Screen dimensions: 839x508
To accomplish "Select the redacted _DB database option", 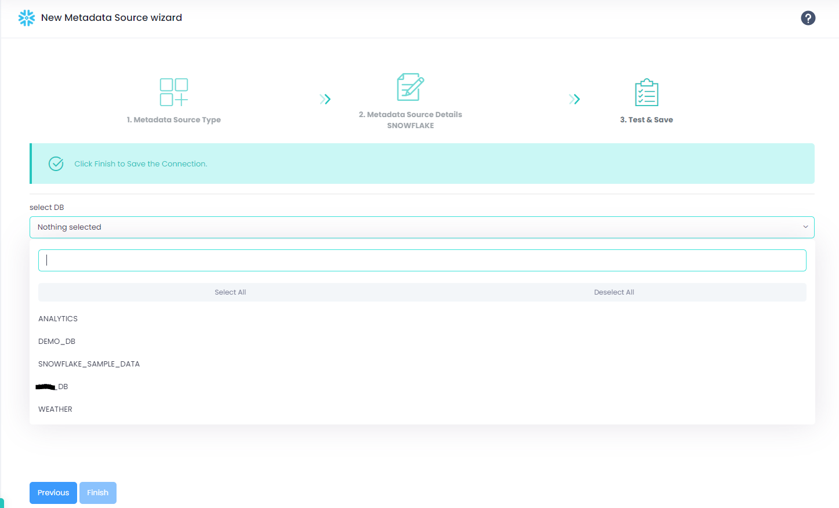I will 52,387.
